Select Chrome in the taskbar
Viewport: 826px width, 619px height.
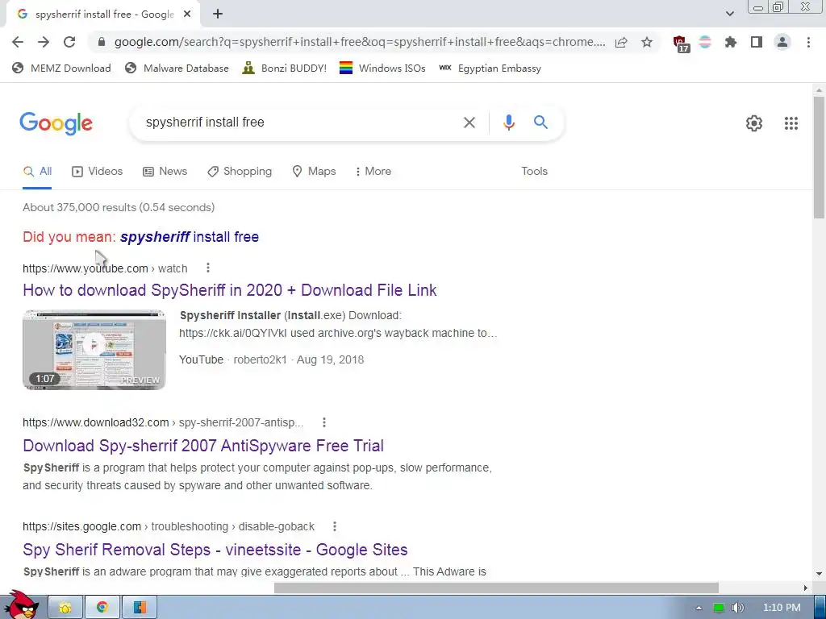pos(102,608)
